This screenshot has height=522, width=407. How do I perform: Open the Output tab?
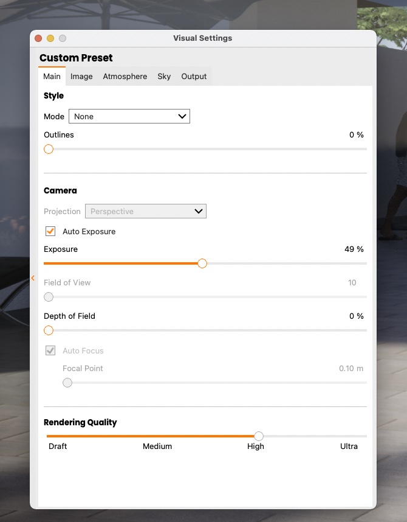(194, 77)
